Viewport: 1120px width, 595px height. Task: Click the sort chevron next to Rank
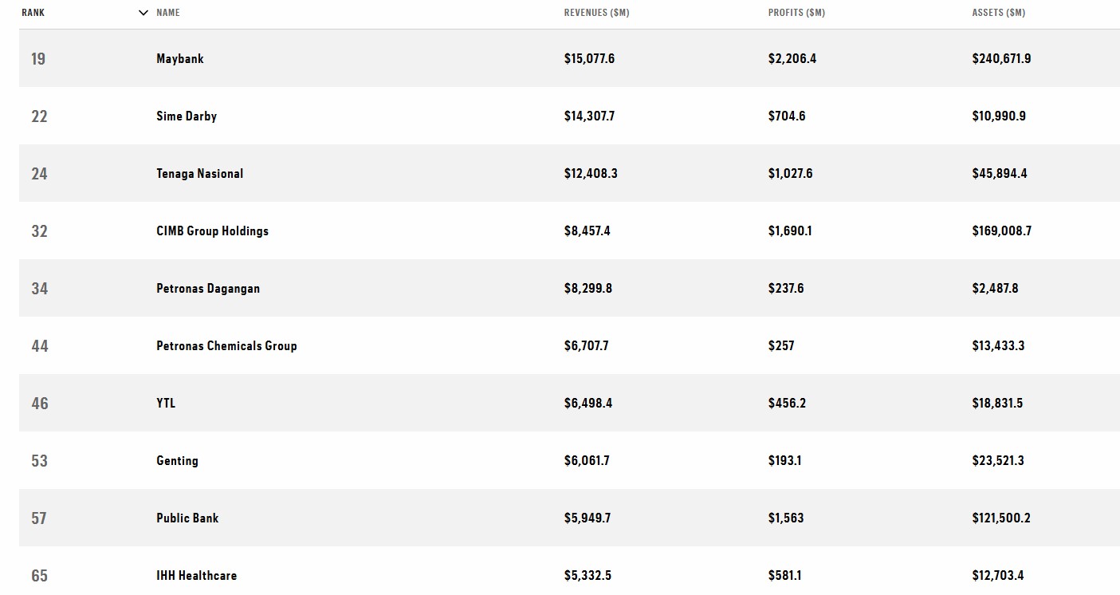(143, 13)
